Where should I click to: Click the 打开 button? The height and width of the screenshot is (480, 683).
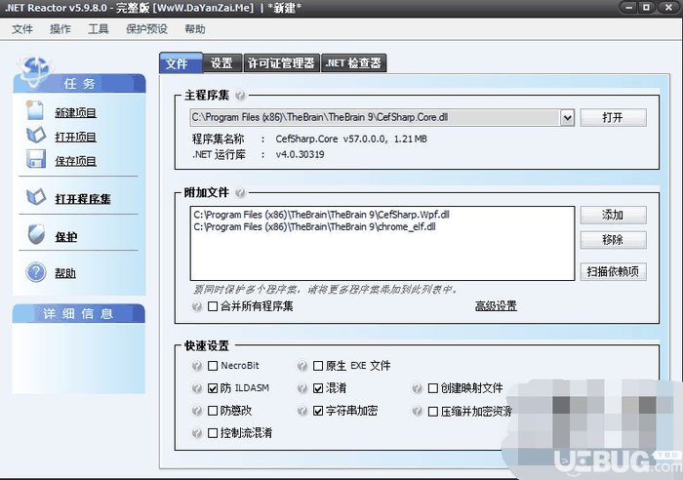613,118
